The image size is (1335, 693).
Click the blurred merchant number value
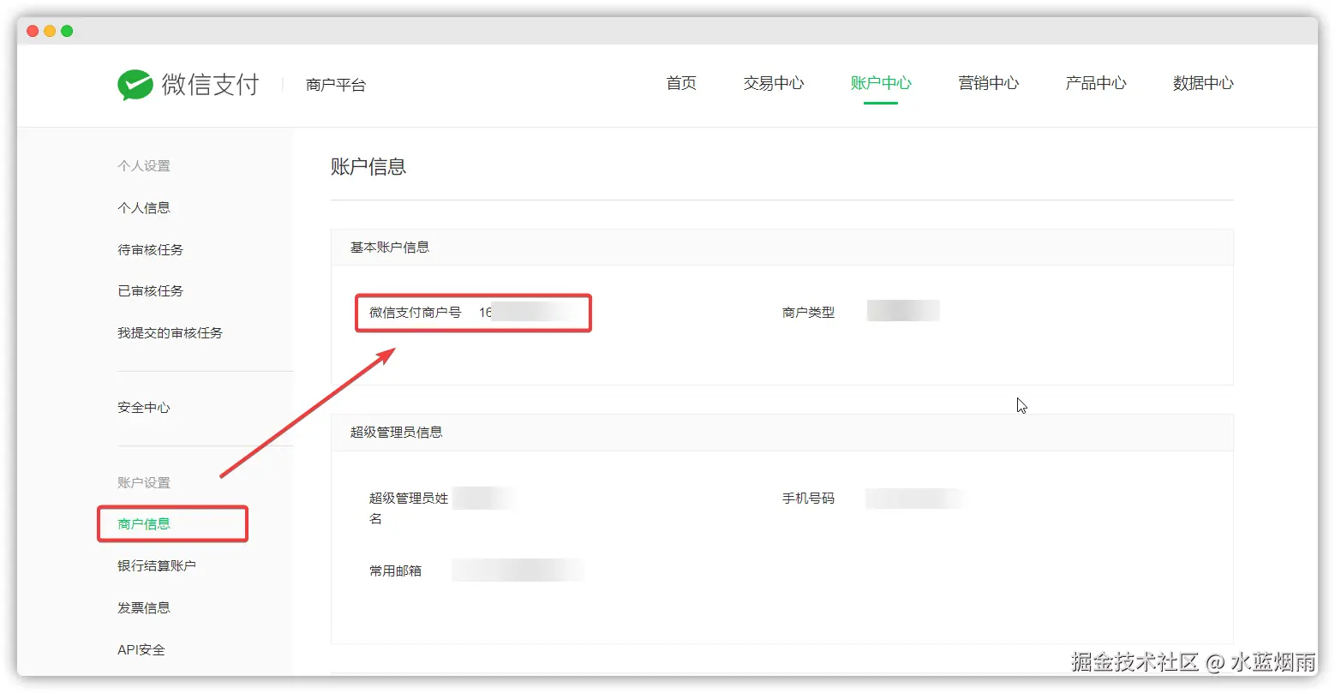(530, 313)
